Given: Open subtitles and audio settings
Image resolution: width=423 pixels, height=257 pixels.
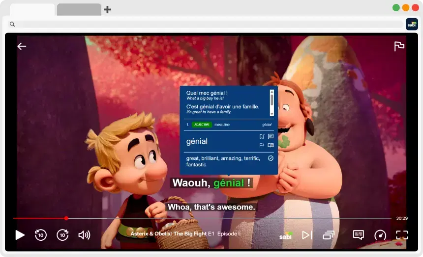Looking at the screenshot, I should (x=358, y=235).
